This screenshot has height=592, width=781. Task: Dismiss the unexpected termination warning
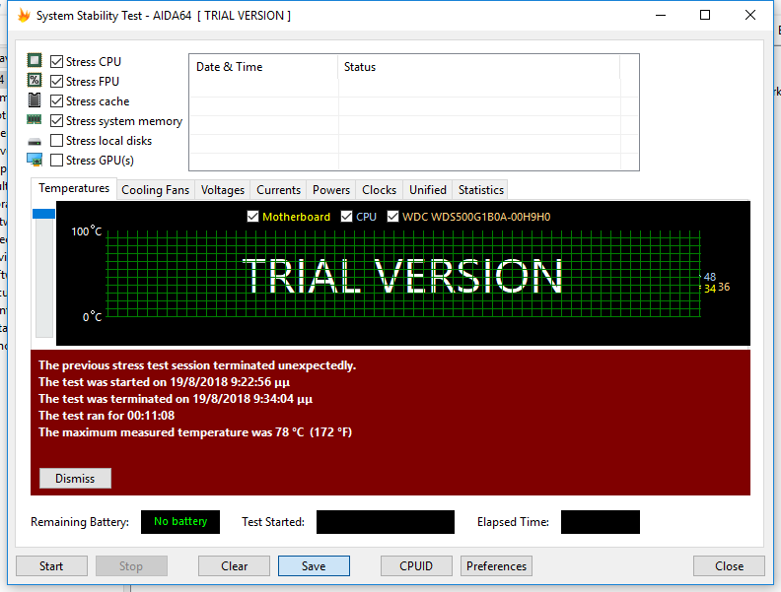click(75, 478)
